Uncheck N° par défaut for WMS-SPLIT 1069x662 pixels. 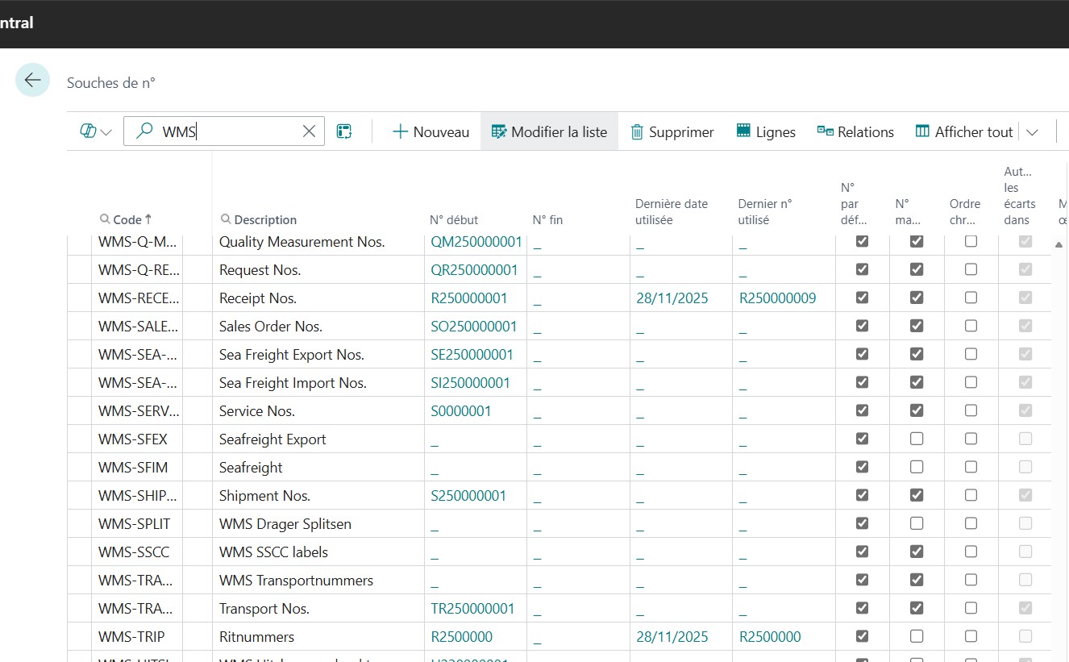pyautogui.click(x=862, y=523)
